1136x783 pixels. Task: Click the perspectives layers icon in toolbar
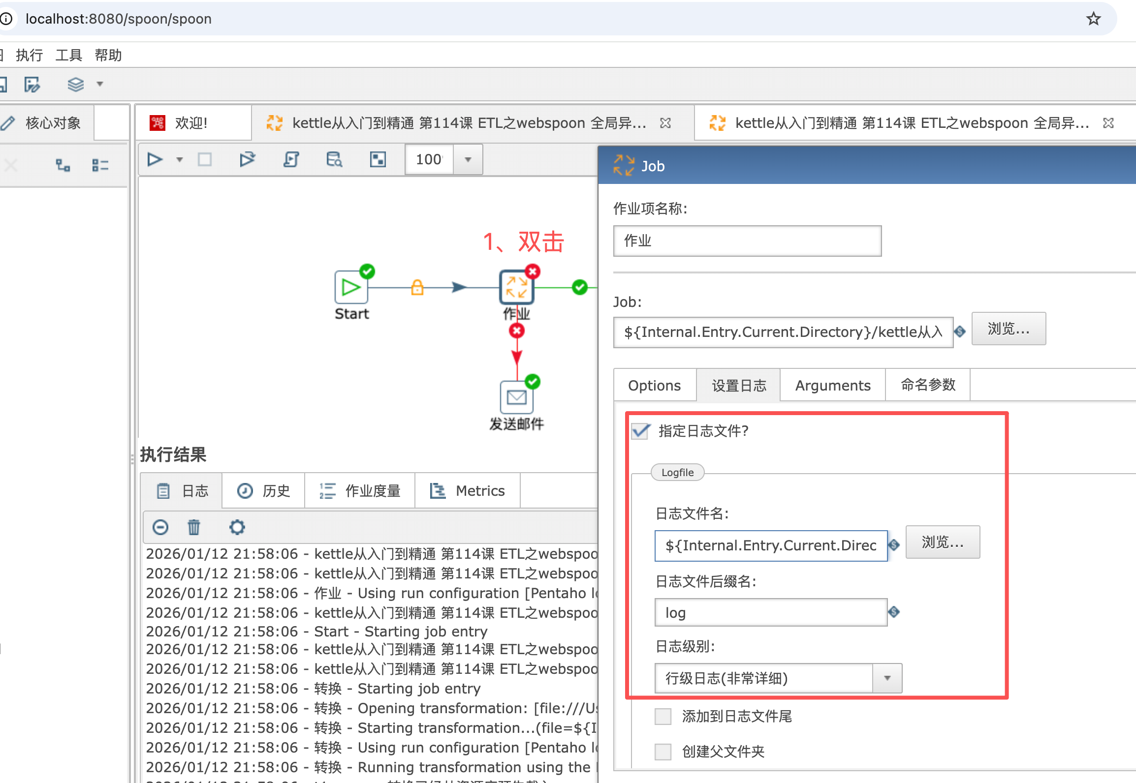(76, 84)
